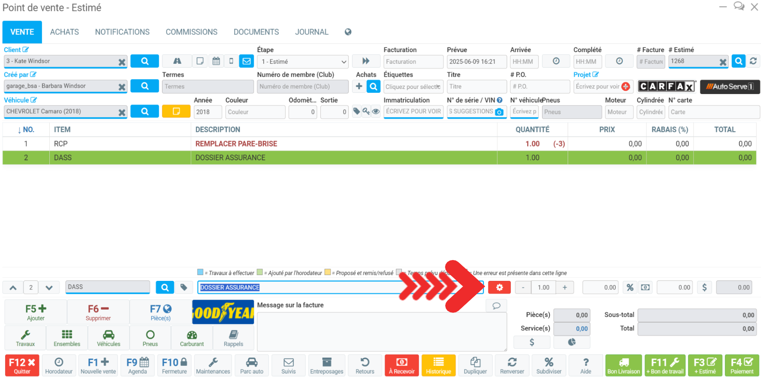Click the red gear settings icon
The width and height of the screenshot is (761, 378).
tap(499, 288)
